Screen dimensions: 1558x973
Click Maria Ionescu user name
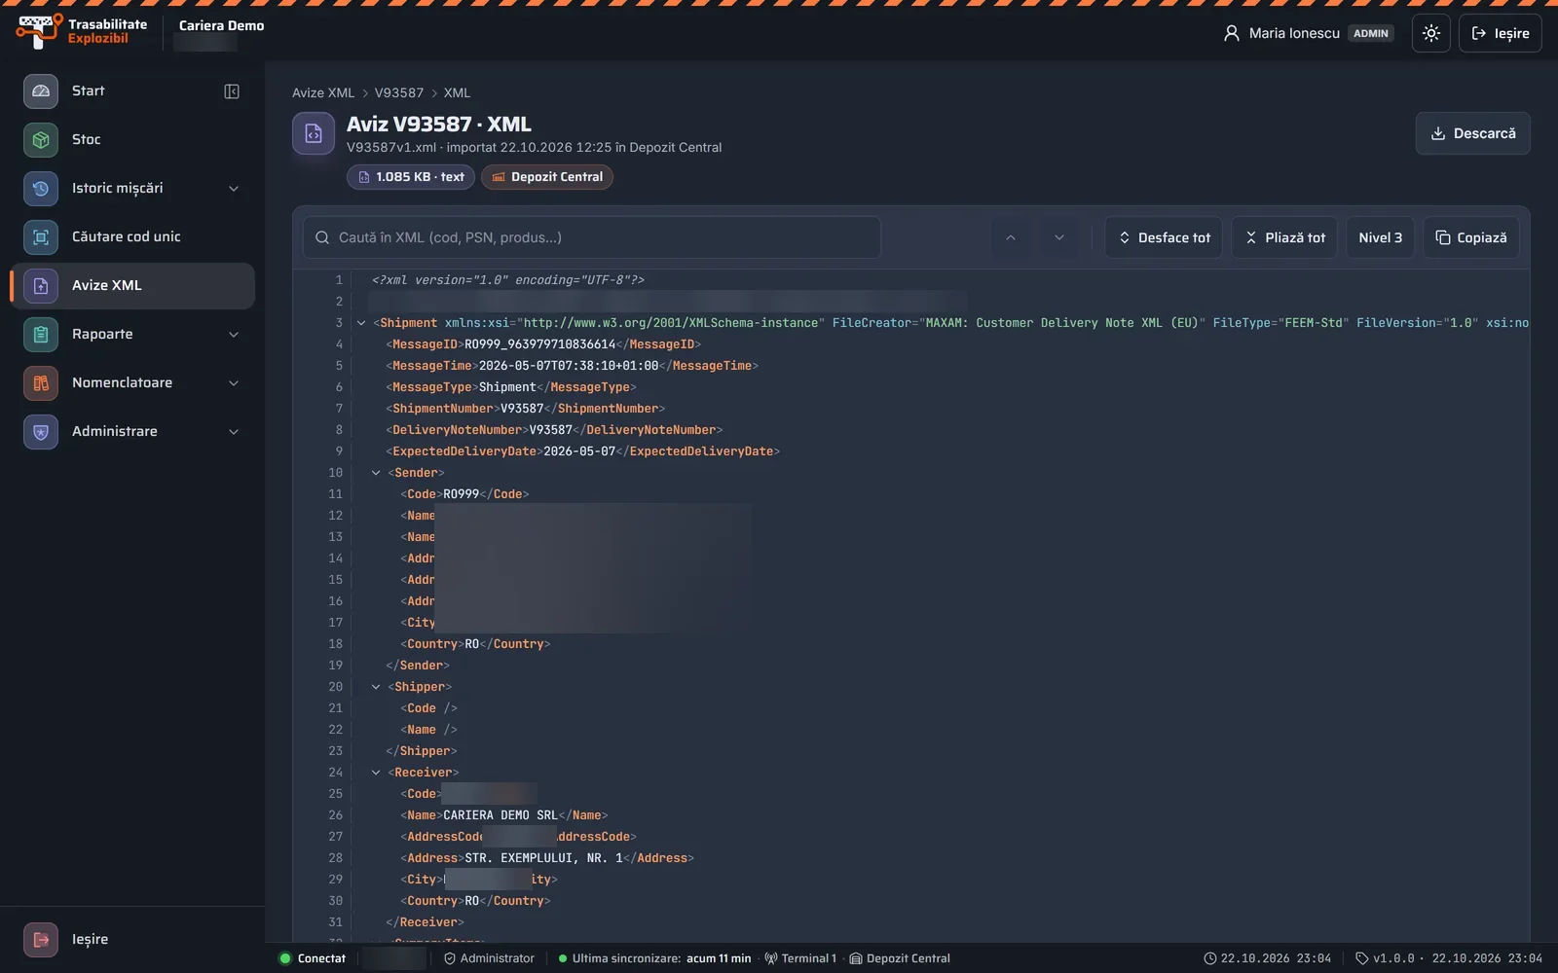coord(1294,33)
